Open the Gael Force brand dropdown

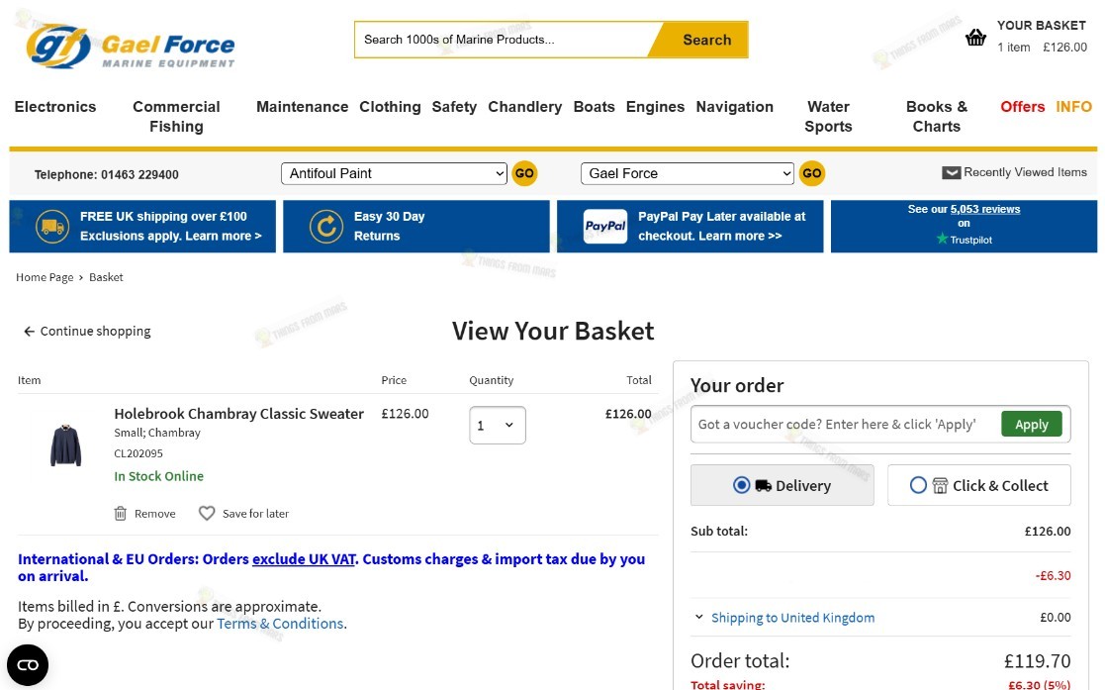tap(688, 173)
